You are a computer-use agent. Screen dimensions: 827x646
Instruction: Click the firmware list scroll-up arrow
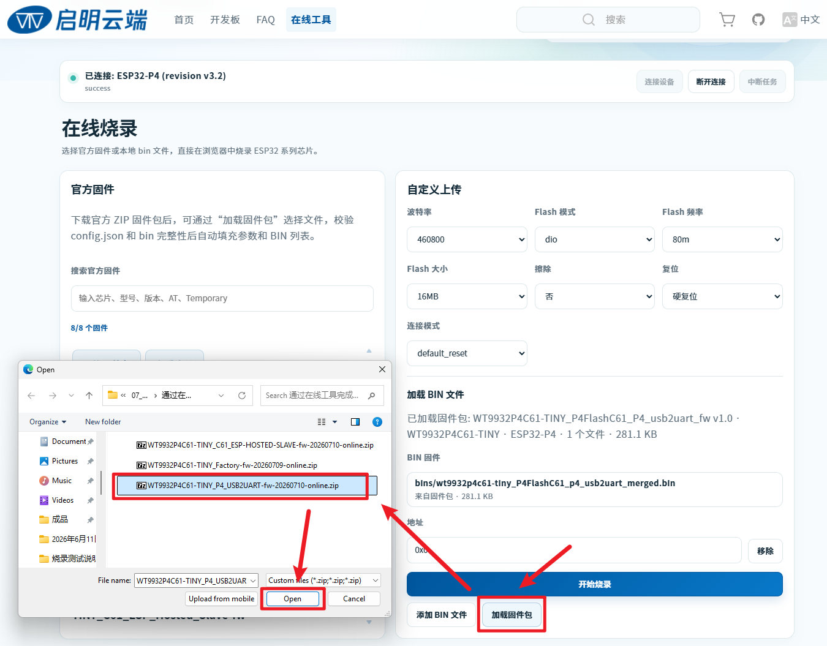point(369,351)
